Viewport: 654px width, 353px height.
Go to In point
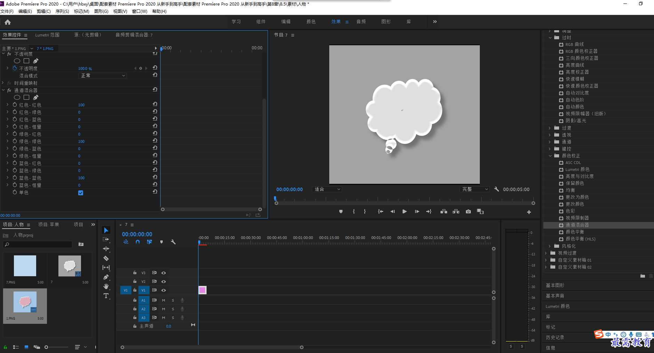380,212
